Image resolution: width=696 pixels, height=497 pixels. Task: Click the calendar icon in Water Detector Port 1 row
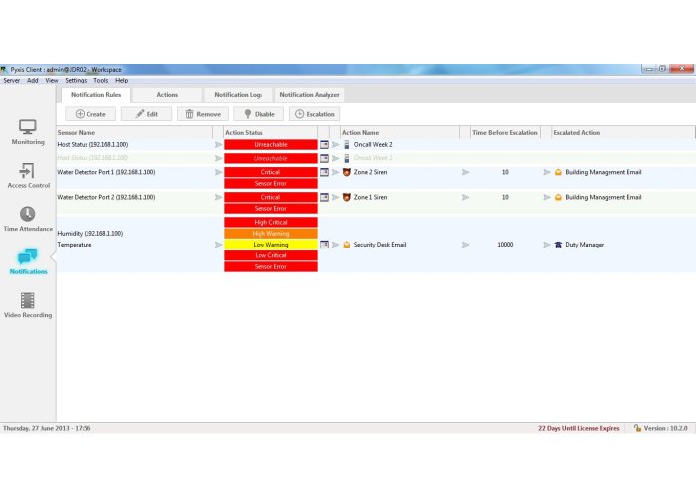pos(324,172)
